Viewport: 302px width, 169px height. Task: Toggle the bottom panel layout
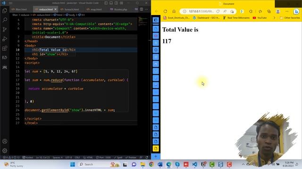[x=111, y=3]
